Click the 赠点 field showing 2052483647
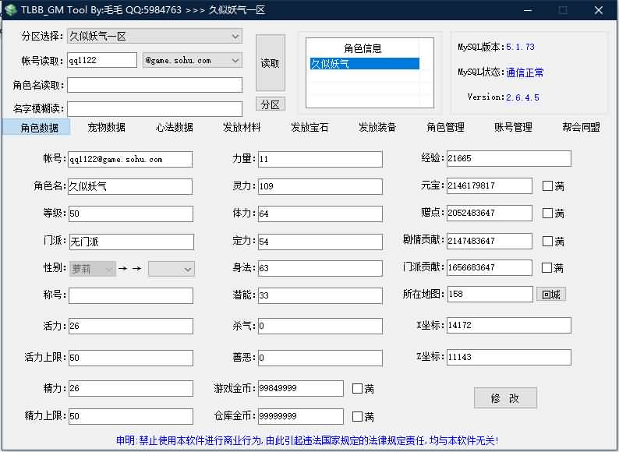Viewport: 619px width, 452px height. click(490, 214)
